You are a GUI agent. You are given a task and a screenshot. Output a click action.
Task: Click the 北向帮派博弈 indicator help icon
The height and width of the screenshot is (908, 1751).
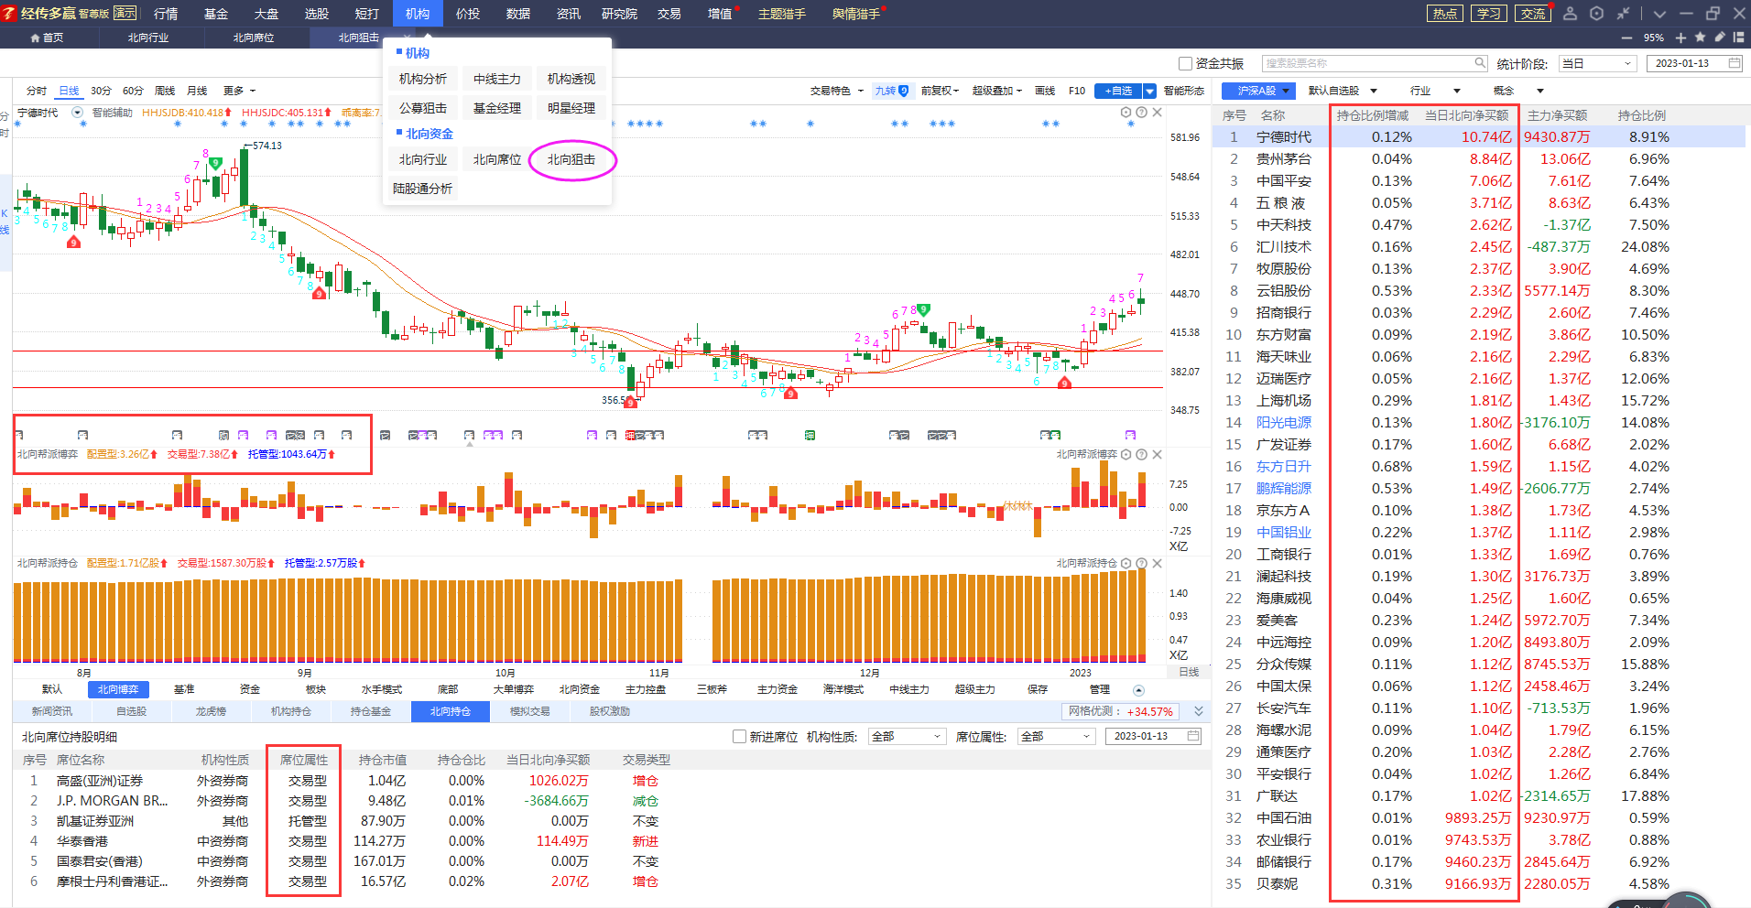pos(1141,454)
